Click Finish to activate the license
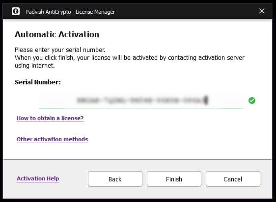 point(174,179)
